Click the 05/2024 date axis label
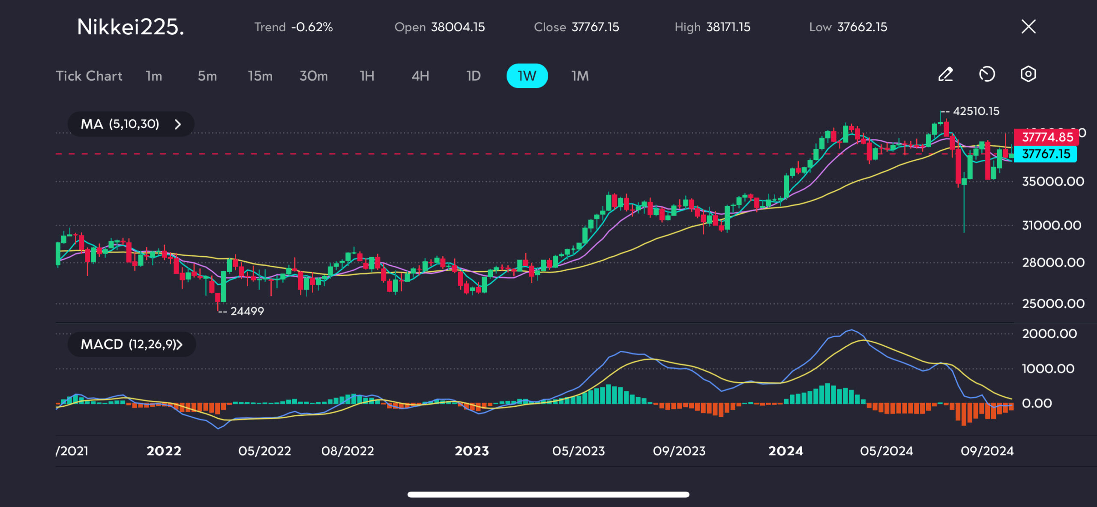 887,451
